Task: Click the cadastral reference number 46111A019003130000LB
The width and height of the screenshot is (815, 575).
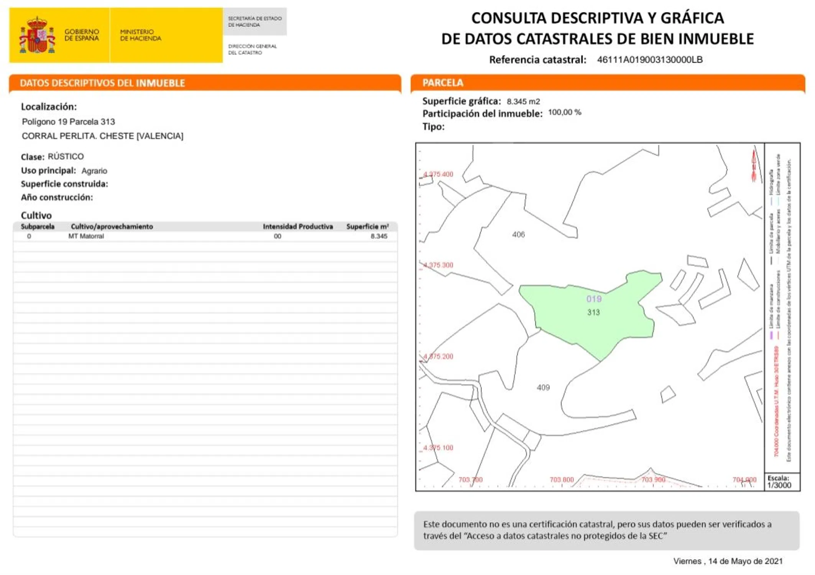Action: tap(650, 60)
